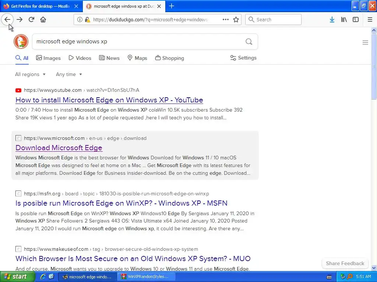The height and width of the screenshot is (282, 377).
Task: Click the page scrollbar up arrow
Action: point(374,30)
